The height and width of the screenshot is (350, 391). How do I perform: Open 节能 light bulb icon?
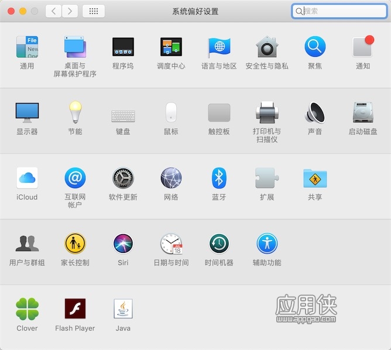tap(75, 112)
